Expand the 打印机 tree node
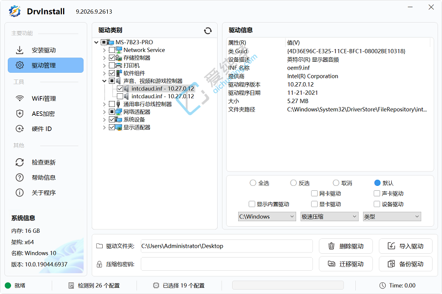The width and height of the screenshot is (442, 294). (104, 66)
